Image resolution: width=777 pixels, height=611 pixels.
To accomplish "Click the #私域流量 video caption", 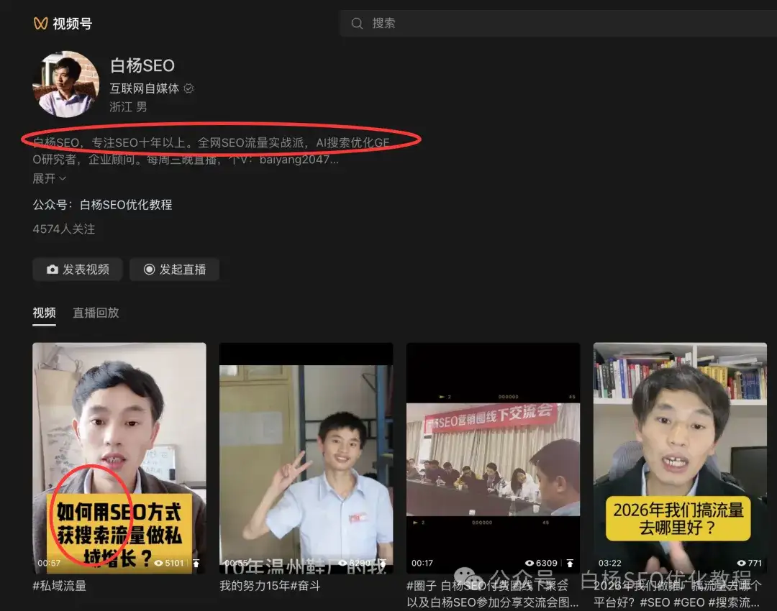I will coord(60,586).
